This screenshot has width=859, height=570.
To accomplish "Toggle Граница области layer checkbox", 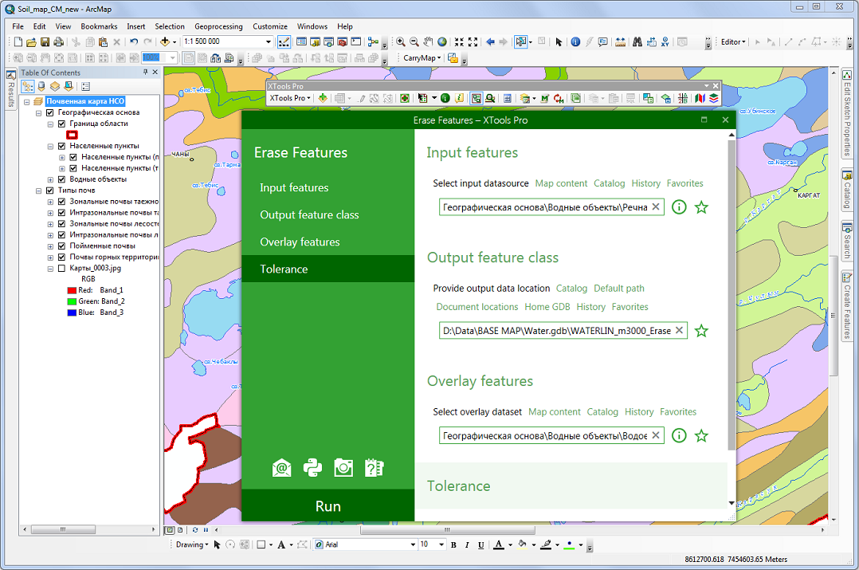I will point(61,124).
